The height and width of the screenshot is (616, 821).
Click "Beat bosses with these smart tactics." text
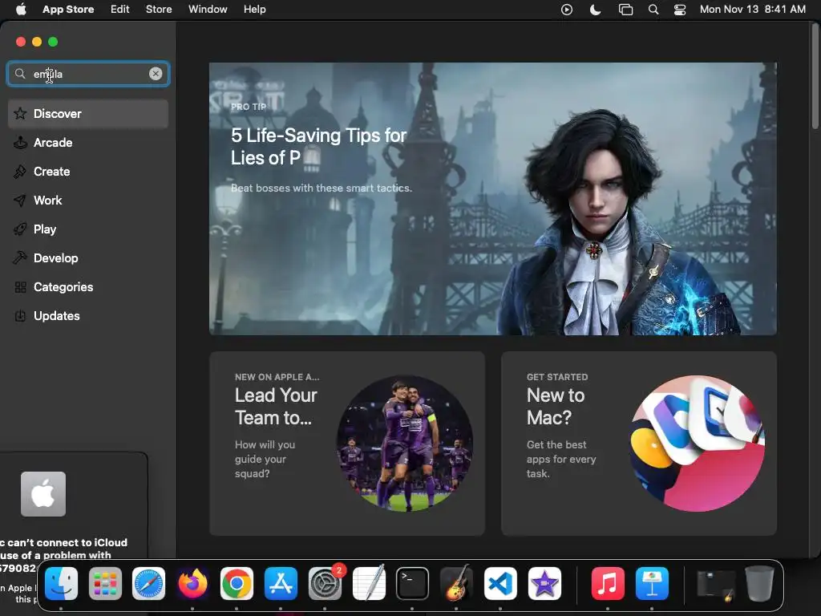[x=322, y=188]
